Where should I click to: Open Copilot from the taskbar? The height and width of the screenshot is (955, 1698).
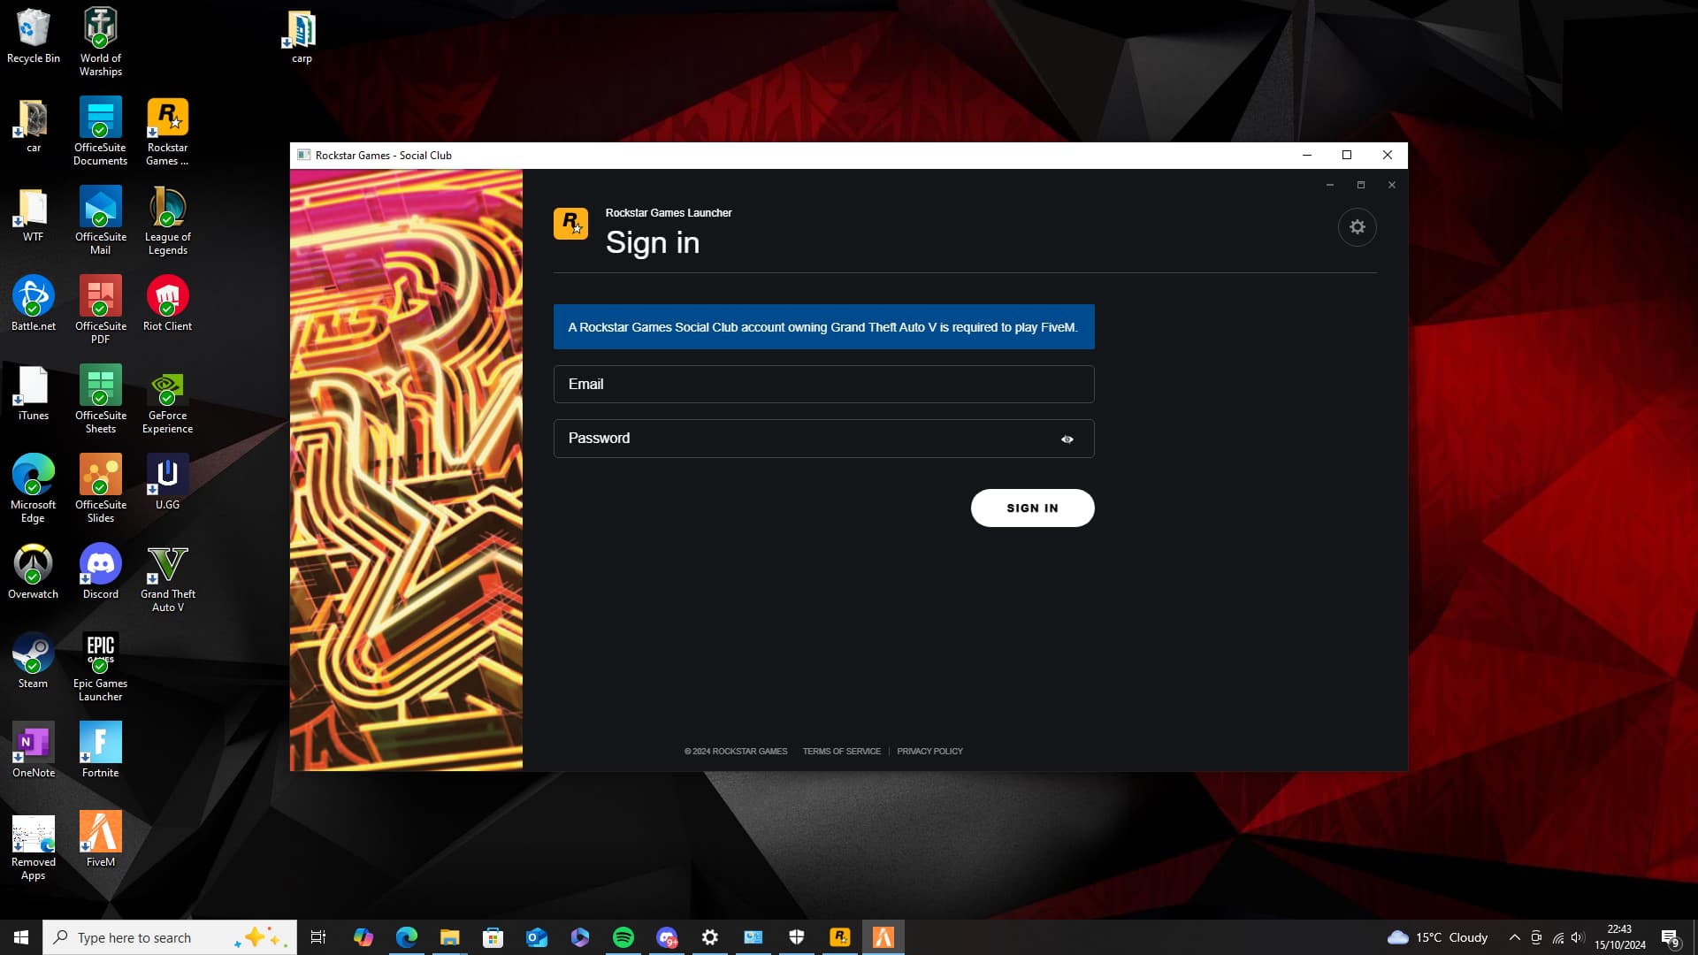pos(363,937)
